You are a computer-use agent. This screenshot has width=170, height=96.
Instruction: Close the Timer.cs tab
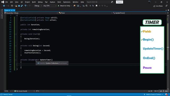point(14,10)
